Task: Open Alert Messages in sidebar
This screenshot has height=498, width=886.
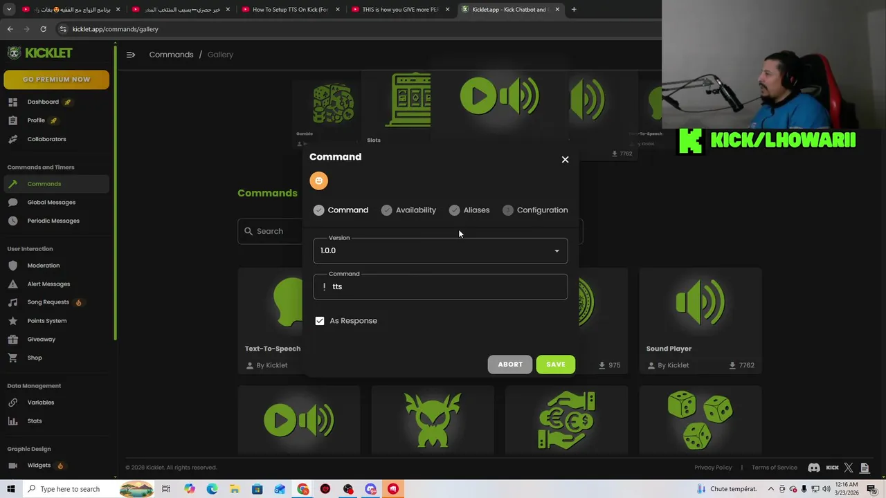Action: [48, 284]
